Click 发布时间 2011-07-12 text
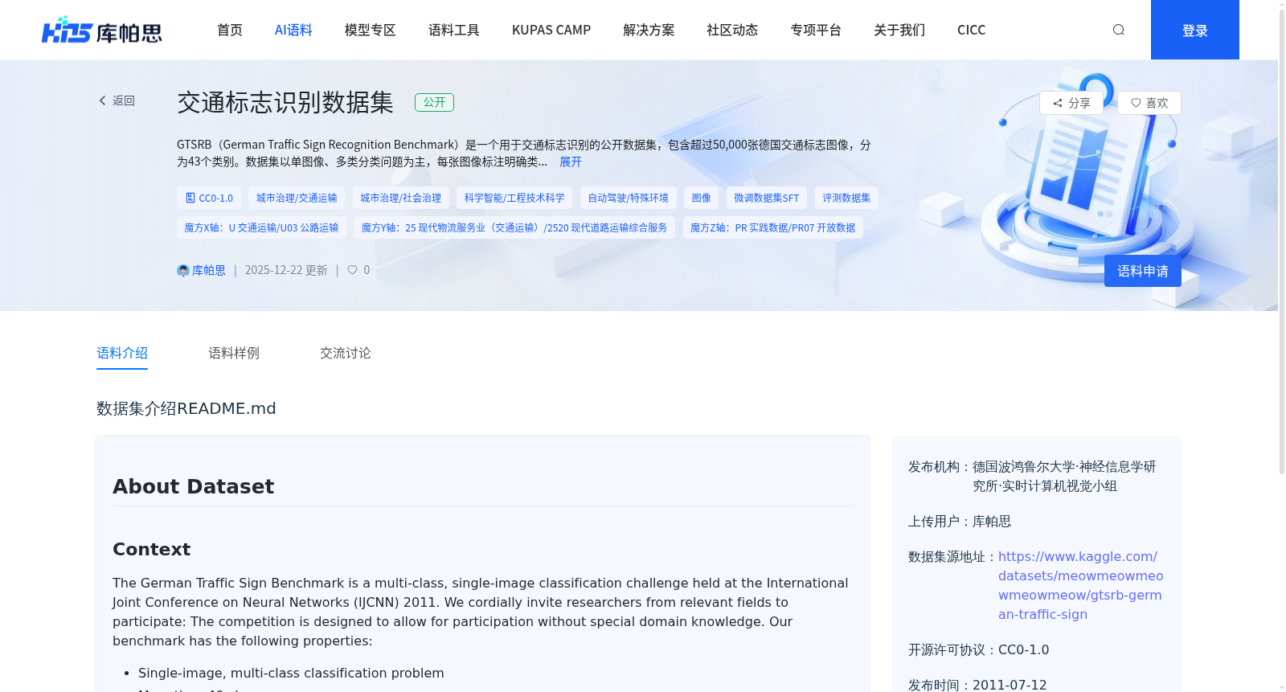Viewport: 1286px width, 692px height. point(977,685)
